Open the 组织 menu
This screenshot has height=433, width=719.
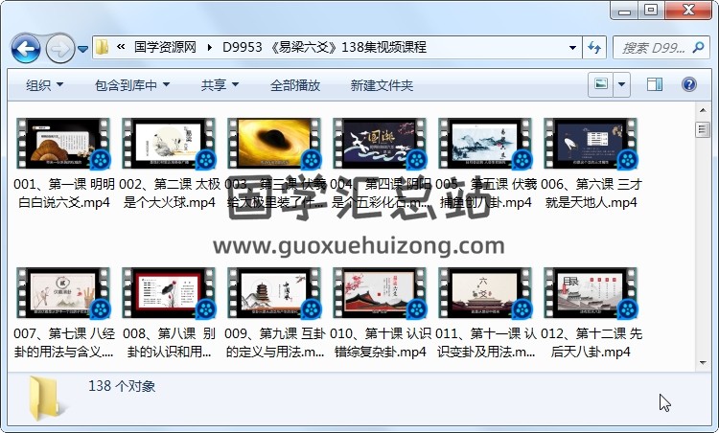(x=44, y=85)
